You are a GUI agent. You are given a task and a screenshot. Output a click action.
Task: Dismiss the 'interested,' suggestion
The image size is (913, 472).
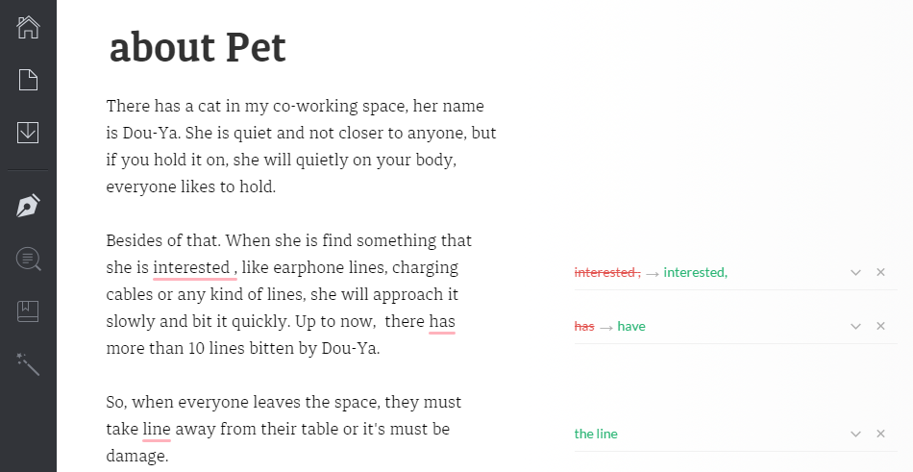pos(880,273)
